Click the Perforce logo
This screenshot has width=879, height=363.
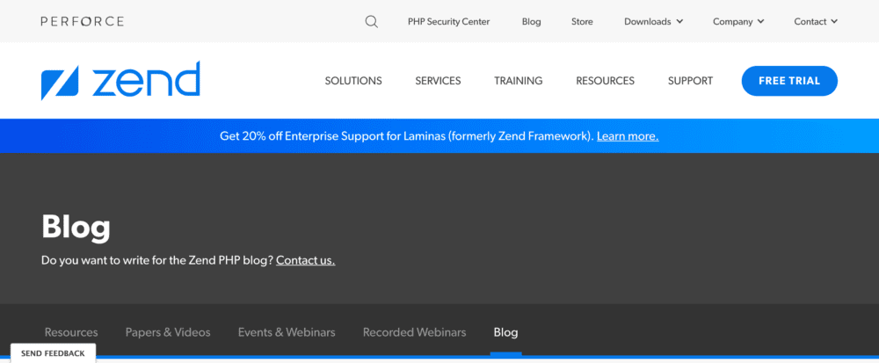click(x=82, y=21)
